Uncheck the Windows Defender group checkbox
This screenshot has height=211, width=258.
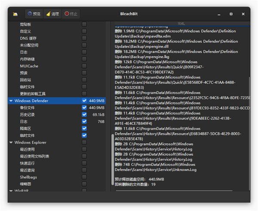(84, 101)
